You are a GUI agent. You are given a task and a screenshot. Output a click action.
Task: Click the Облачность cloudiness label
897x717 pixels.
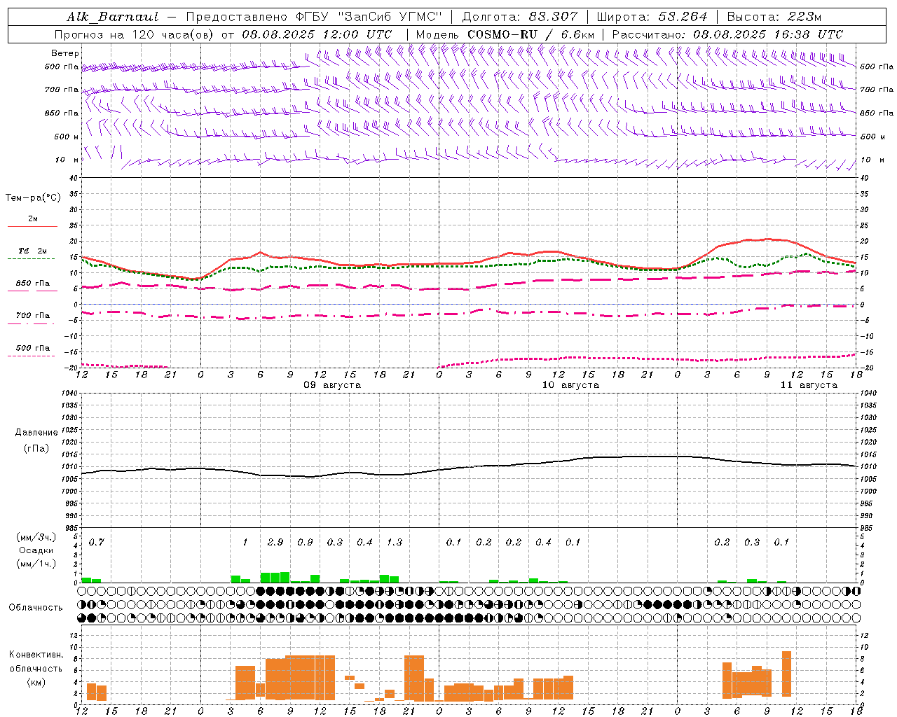coord(36,608)
